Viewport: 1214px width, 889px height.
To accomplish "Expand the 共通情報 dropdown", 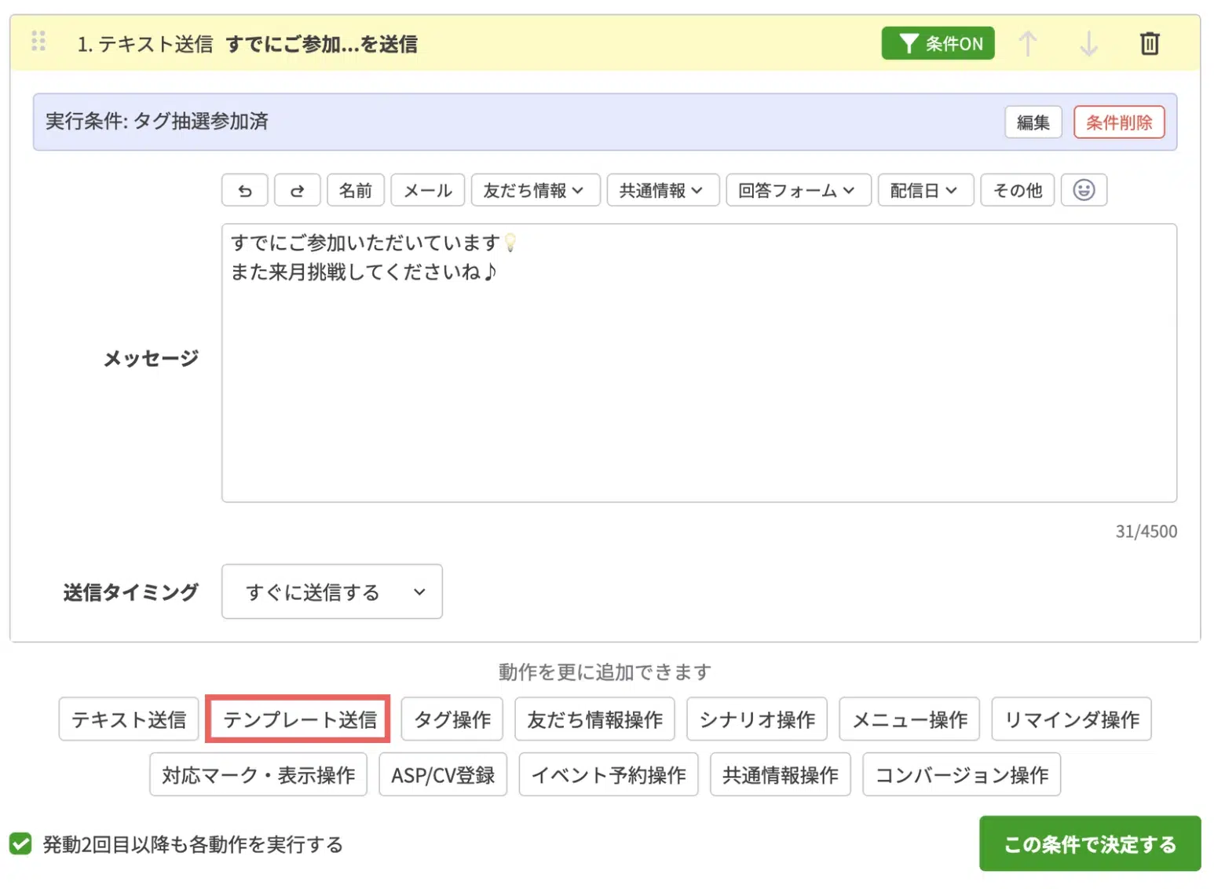I will coord(663,190).
